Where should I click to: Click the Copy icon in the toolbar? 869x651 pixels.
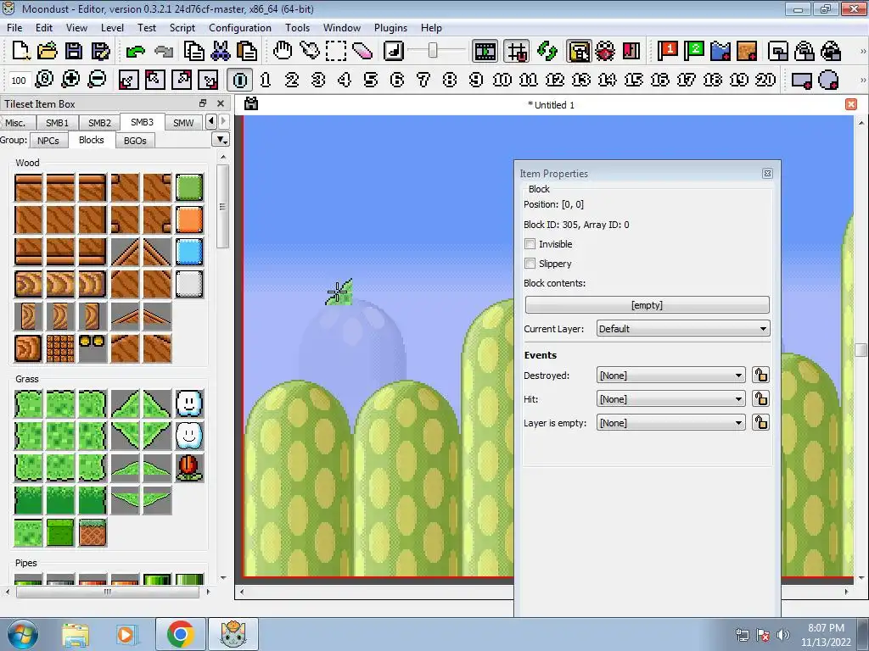(x=194, y=51)
